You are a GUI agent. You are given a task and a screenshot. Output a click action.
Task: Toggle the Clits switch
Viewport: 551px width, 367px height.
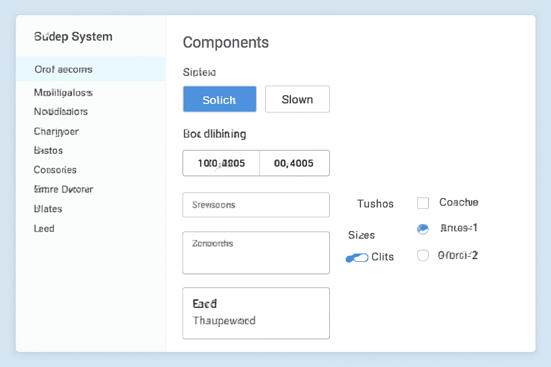pos(357,258)
